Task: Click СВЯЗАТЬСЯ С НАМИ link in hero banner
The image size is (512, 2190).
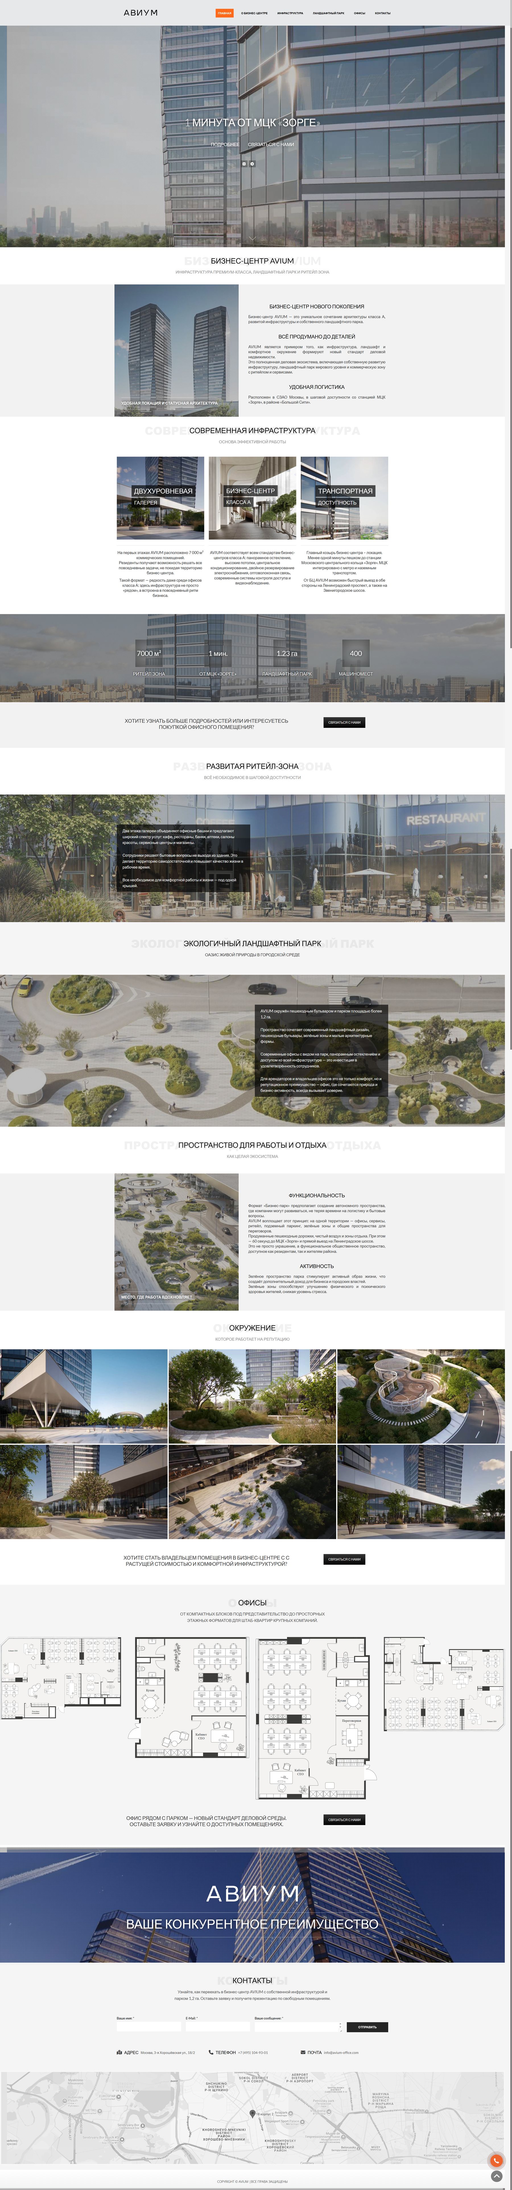Action: [271, 145]
